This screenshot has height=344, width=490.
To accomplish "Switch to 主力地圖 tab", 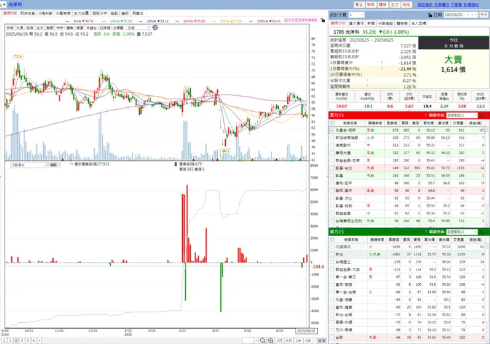I will point(81,13).
